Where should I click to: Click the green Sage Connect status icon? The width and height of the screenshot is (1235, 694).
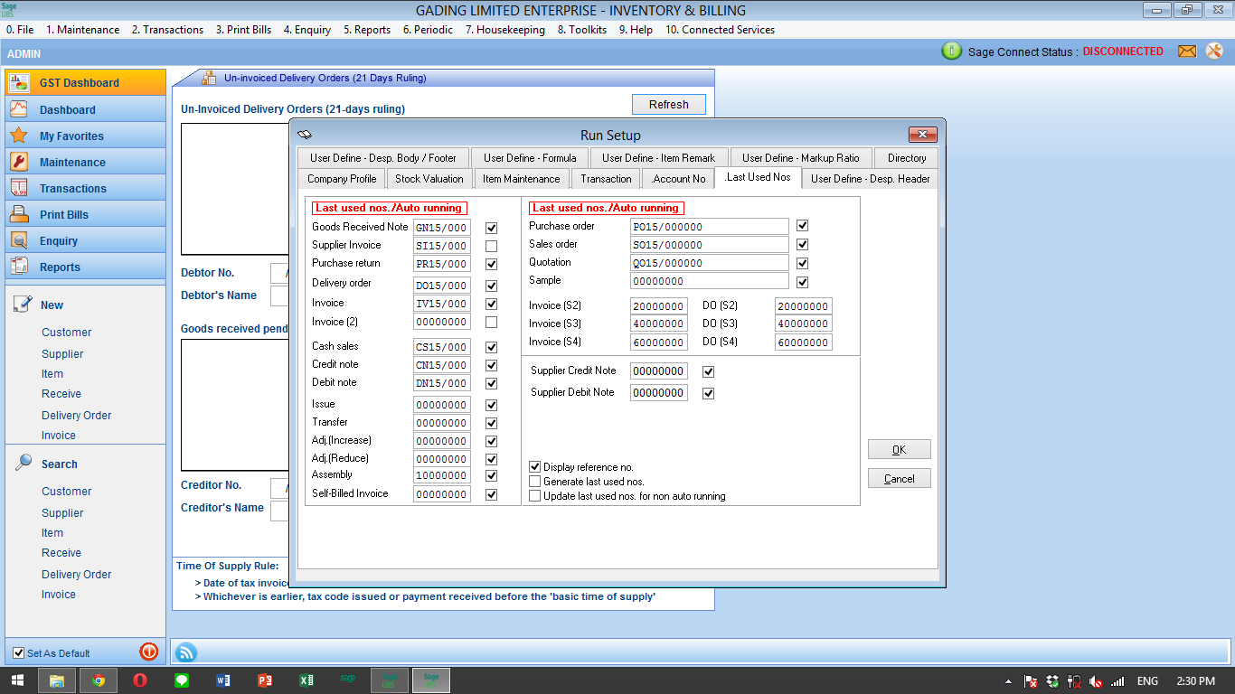(x=951, y=52)
